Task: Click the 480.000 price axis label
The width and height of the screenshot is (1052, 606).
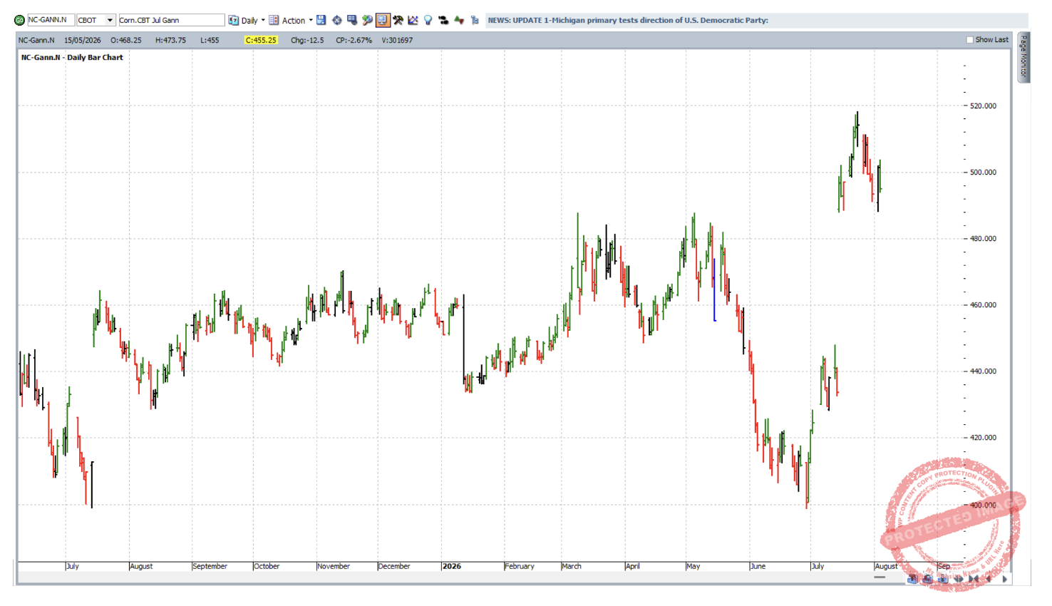Action: pyautogui.click(x=983, y=238)
